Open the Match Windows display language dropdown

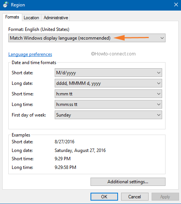coord(87,38)
